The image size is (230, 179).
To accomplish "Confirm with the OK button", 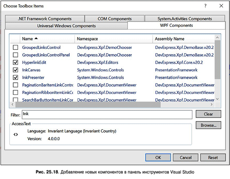I will (x=158, y=158).
